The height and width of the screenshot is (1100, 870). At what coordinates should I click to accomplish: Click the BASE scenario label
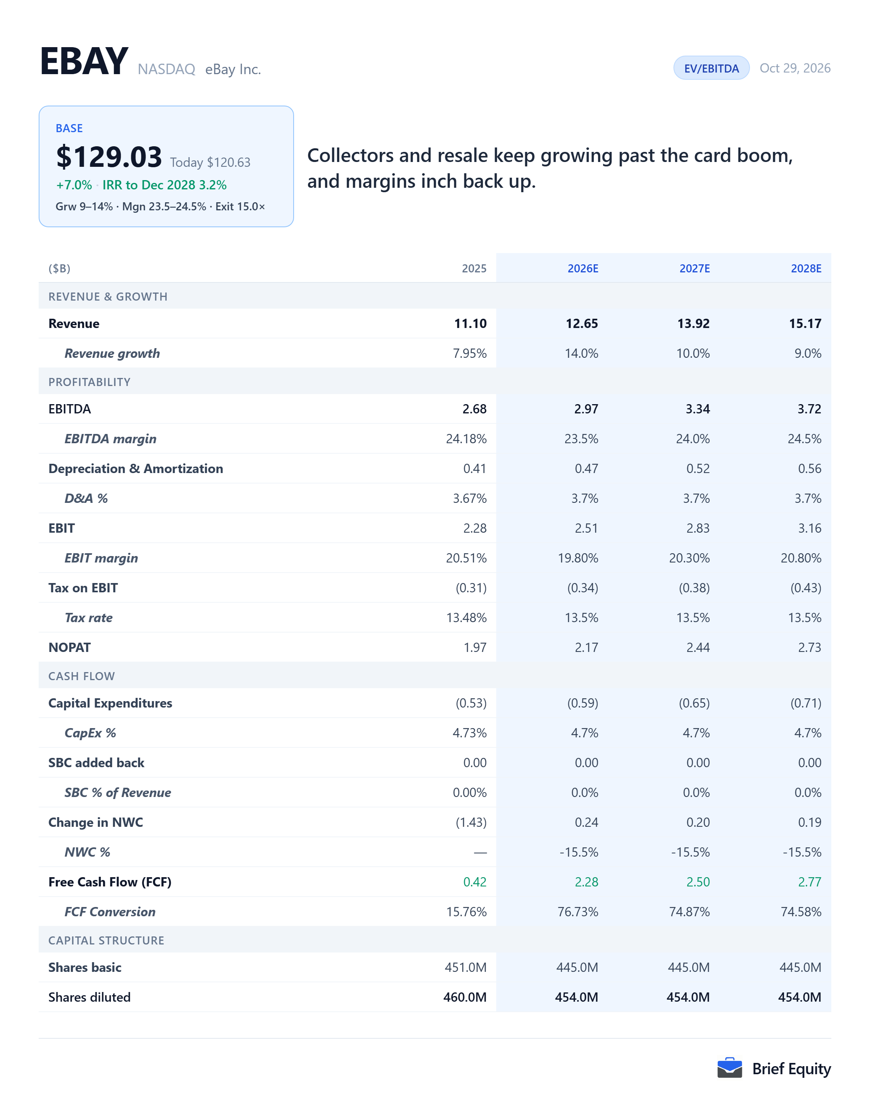[69, 129]
